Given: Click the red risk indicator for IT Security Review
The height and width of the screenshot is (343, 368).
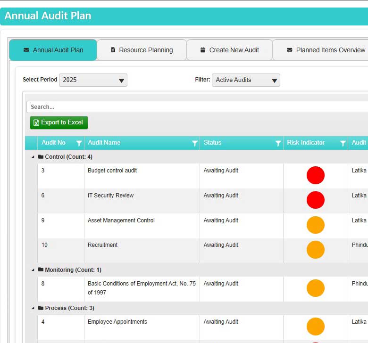Looking at the screenshot, I should coord(316,200).
